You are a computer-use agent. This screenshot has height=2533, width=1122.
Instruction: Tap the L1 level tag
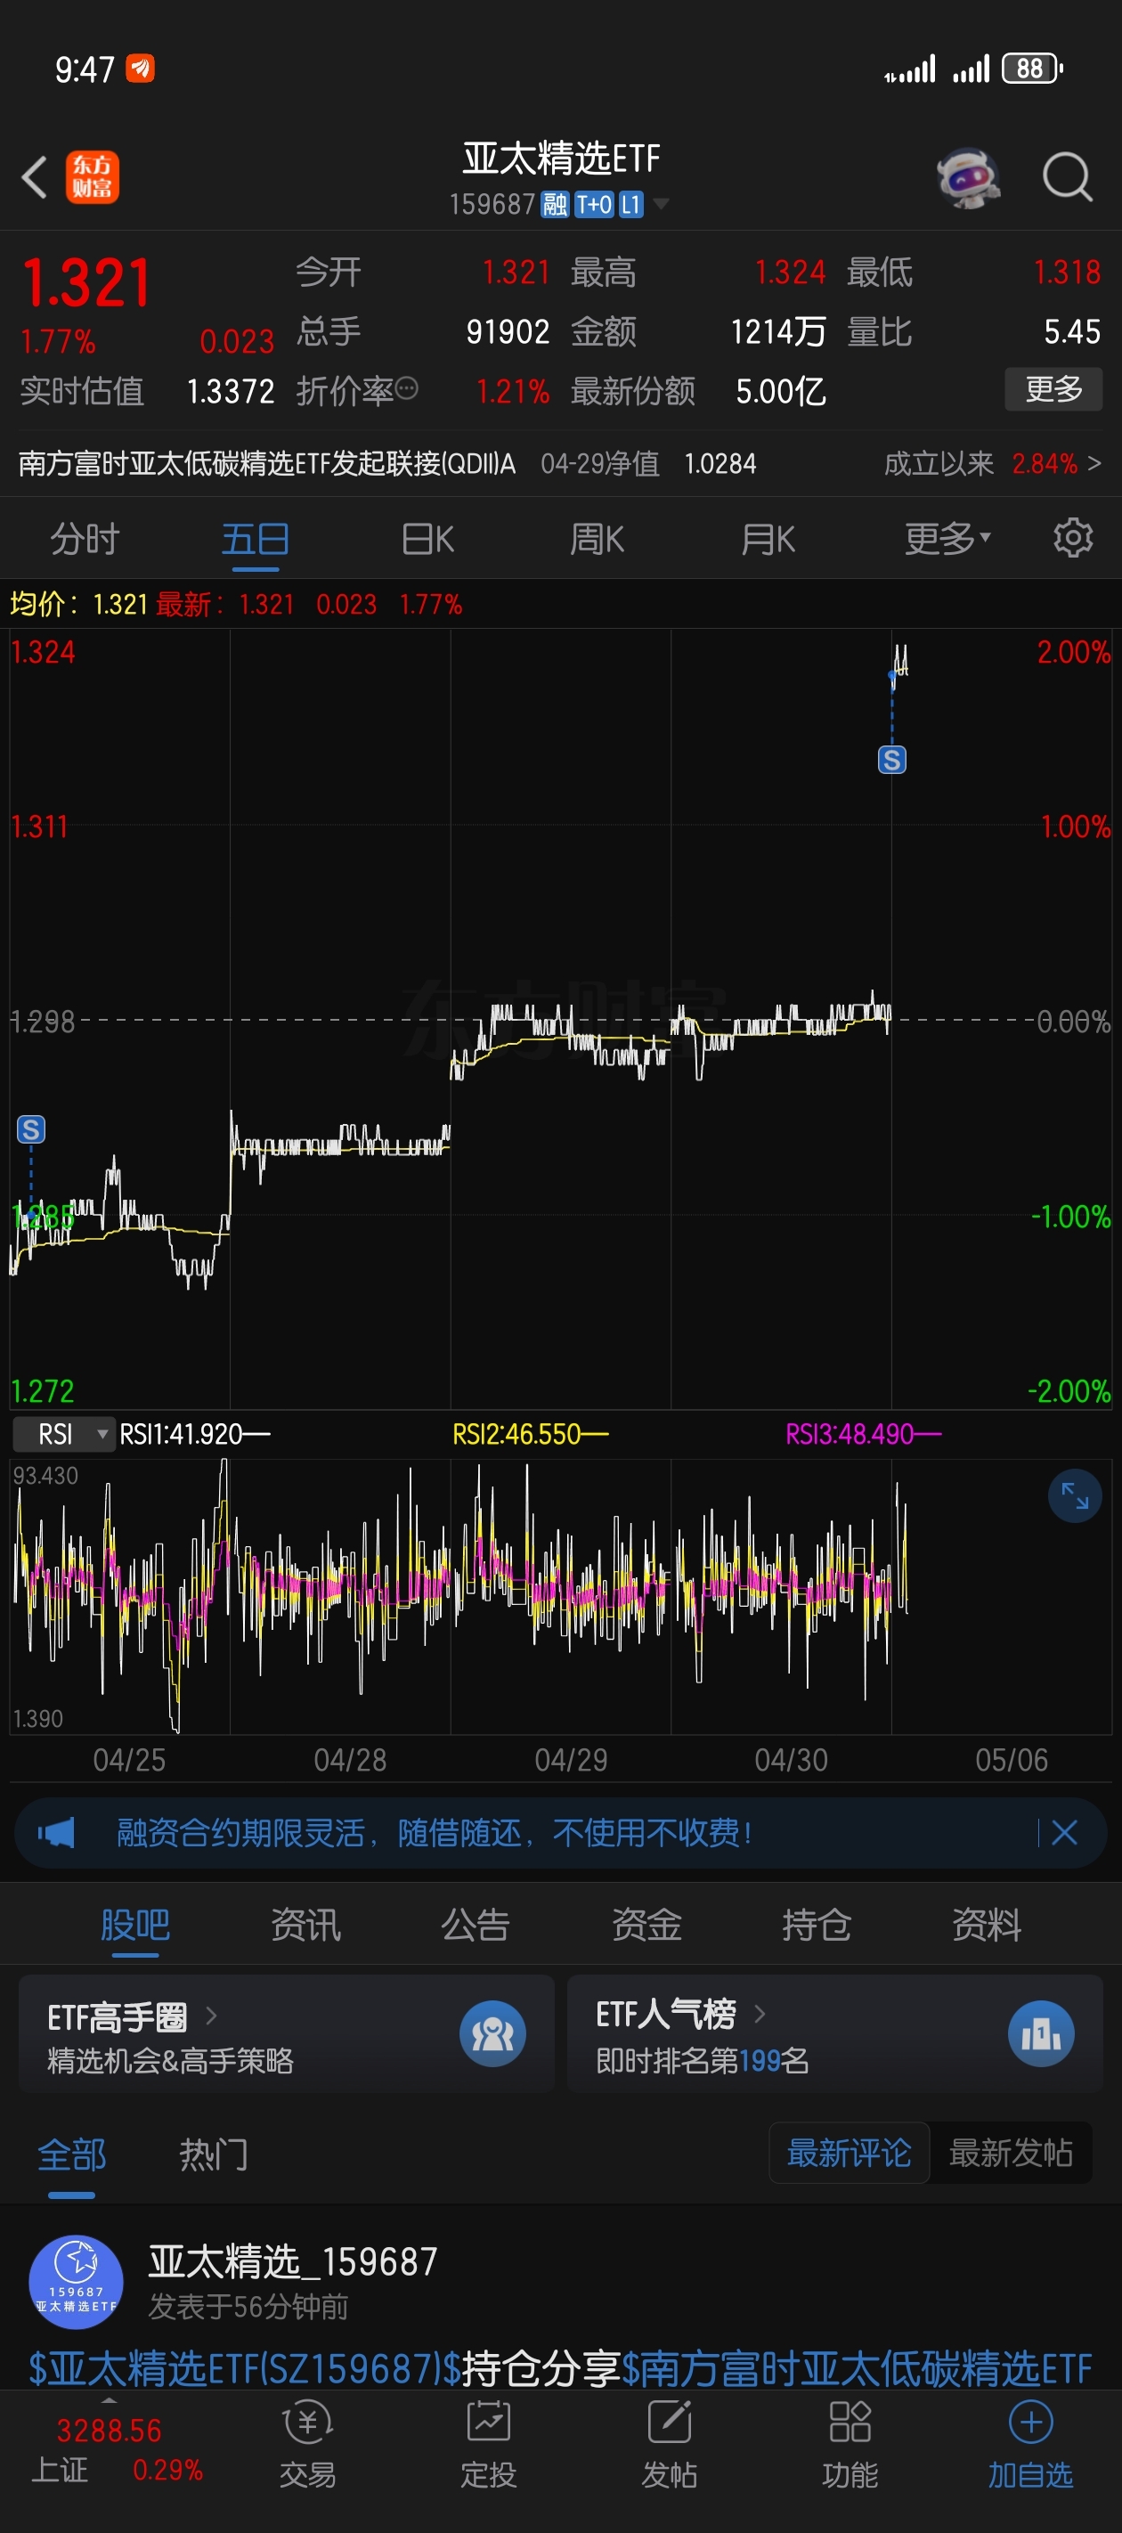630,205
